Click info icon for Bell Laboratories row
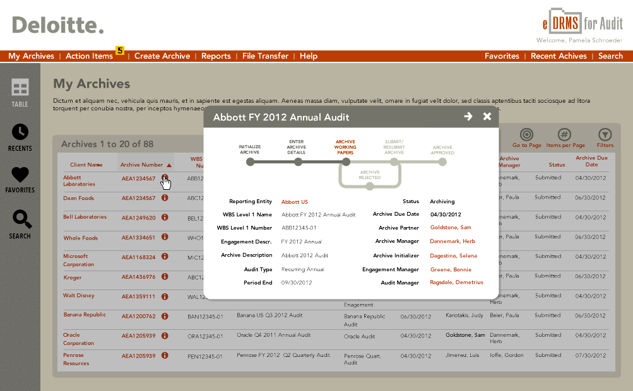 (165, 217)
